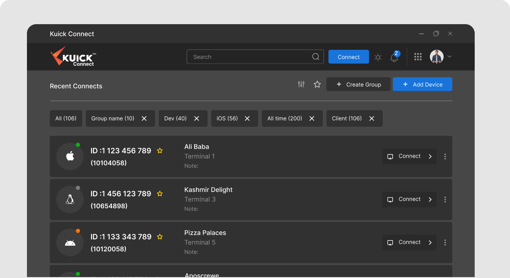Connect to Kashmir Delight Terminal 3
Viewport: 510px width, 278px height.
pyautogui.click(x=410, y=199)
